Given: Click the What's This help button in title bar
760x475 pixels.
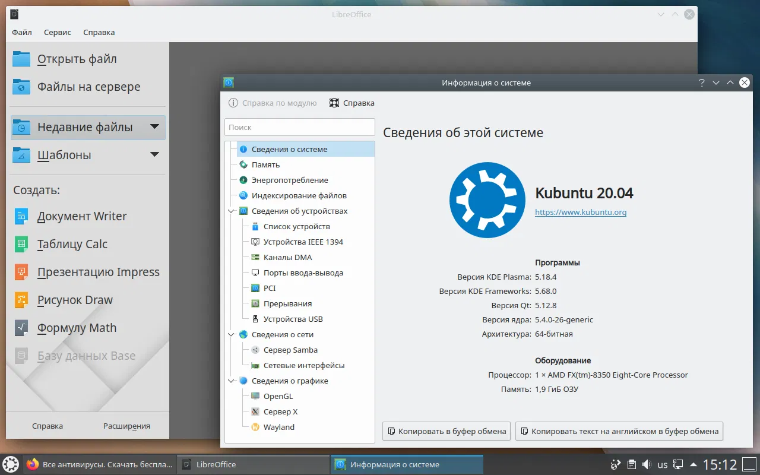Looking at the screenshot, I should 702,83.
